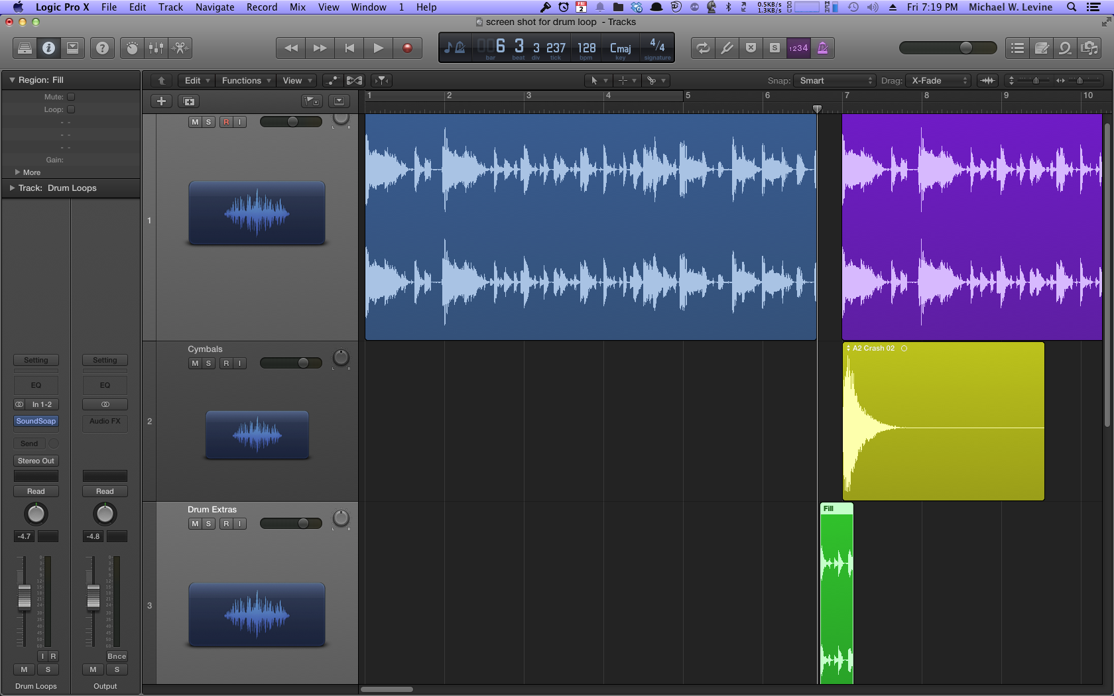Open the SoundSoap plug-in slot
The height and width of the screenshot is (696, 1114).
(36, 422)
